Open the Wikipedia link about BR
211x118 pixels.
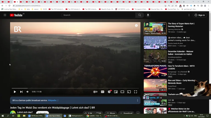[53, 101]
